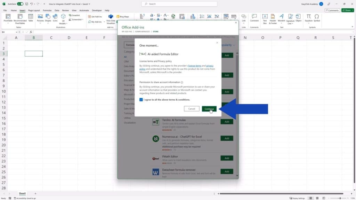356x200 pixels.
Task: Select Page Layout view in status bar
Action: [x=317, y=198]
